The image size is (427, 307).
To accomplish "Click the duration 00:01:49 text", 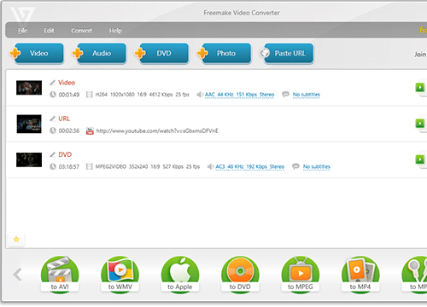I will click(69, 95).
